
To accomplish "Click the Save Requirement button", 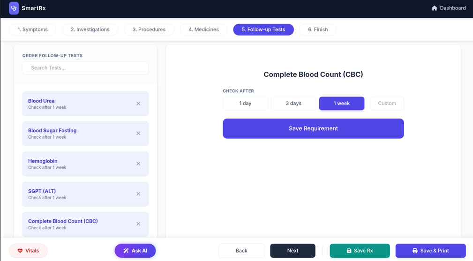I will click(x=313, y=128).
